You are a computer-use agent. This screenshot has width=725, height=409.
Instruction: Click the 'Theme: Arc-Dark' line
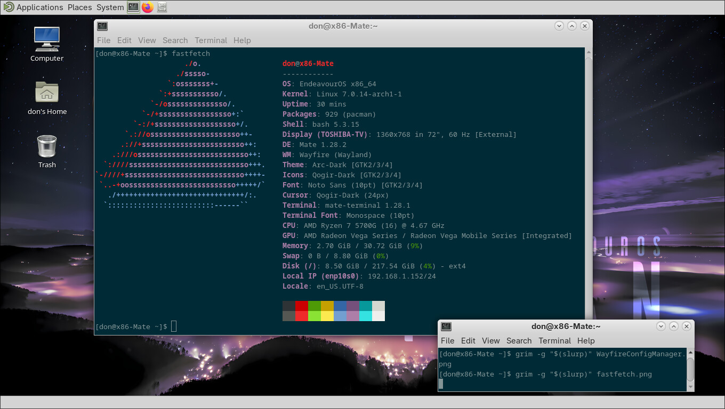(338, 165)
